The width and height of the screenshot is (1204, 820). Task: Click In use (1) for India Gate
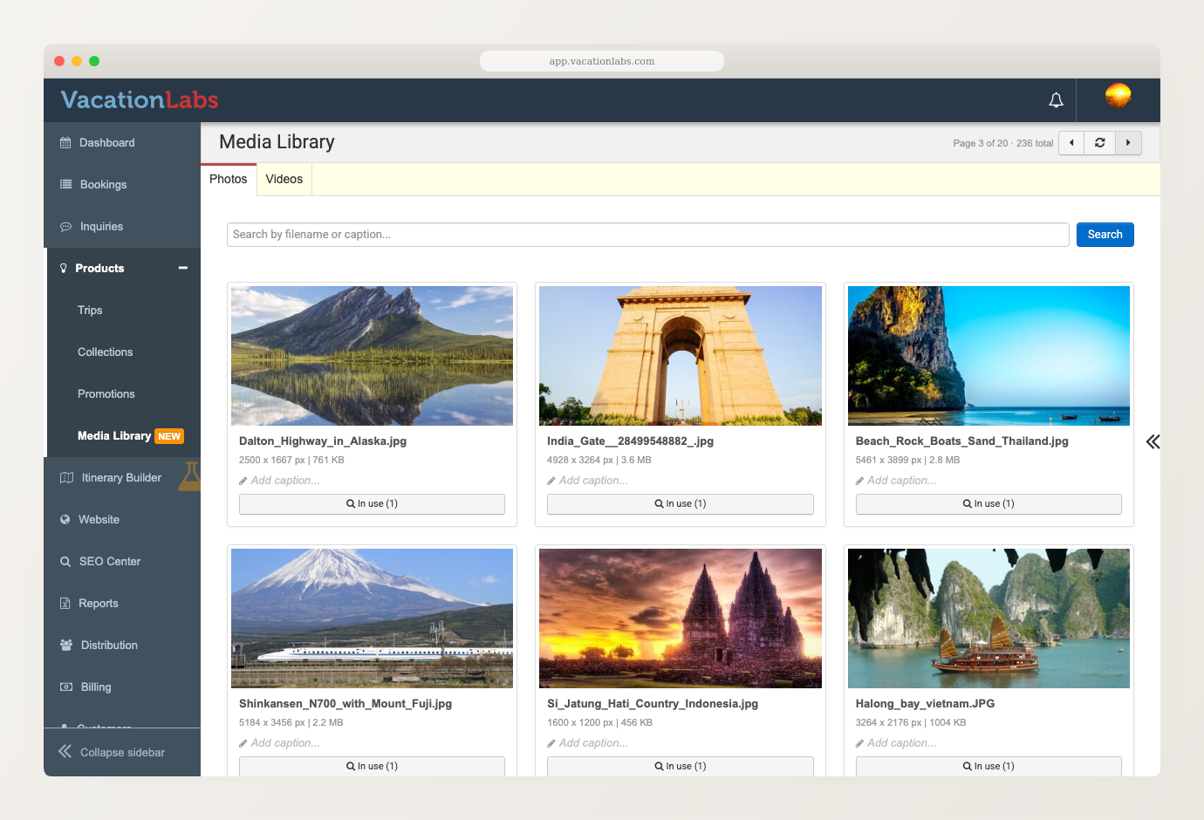[681, 504]
